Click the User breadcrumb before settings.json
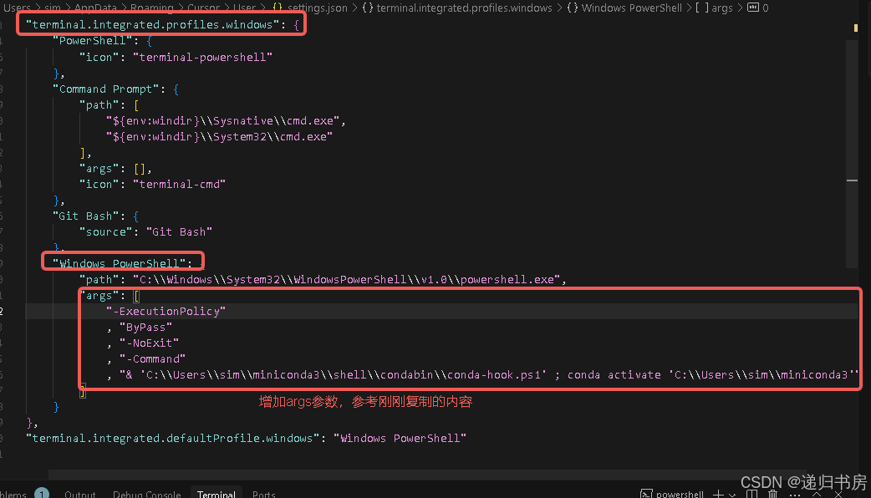Screen dimensions: 871x498 pyautogui.click(x=244, y=8)
